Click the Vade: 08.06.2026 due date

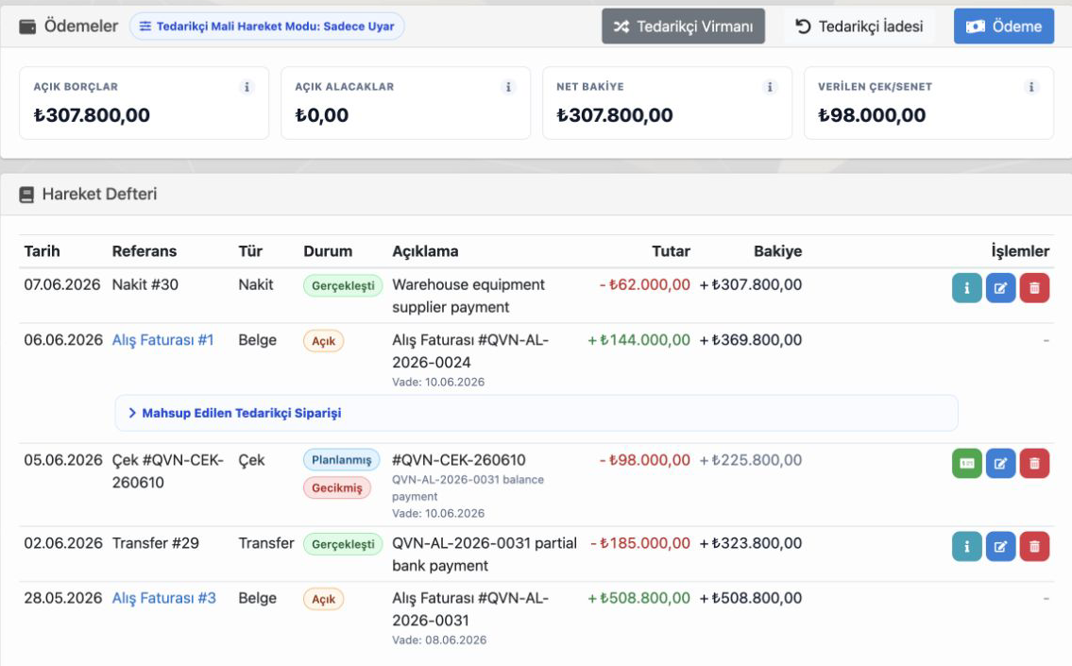pyautogui.click(x=439, y=640)
